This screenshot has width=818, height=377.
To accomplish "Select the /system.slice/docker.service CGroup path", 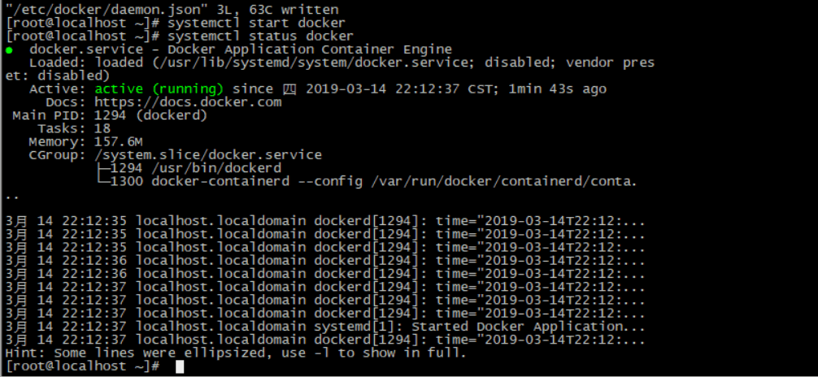I will tap(208, 154).
